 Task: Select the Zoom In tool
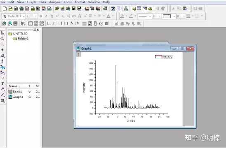pyautogui.click(x=2, y=39)
